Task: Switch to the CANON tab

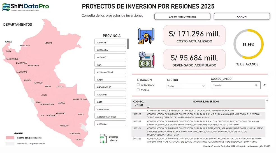Action: coord(242,16)
